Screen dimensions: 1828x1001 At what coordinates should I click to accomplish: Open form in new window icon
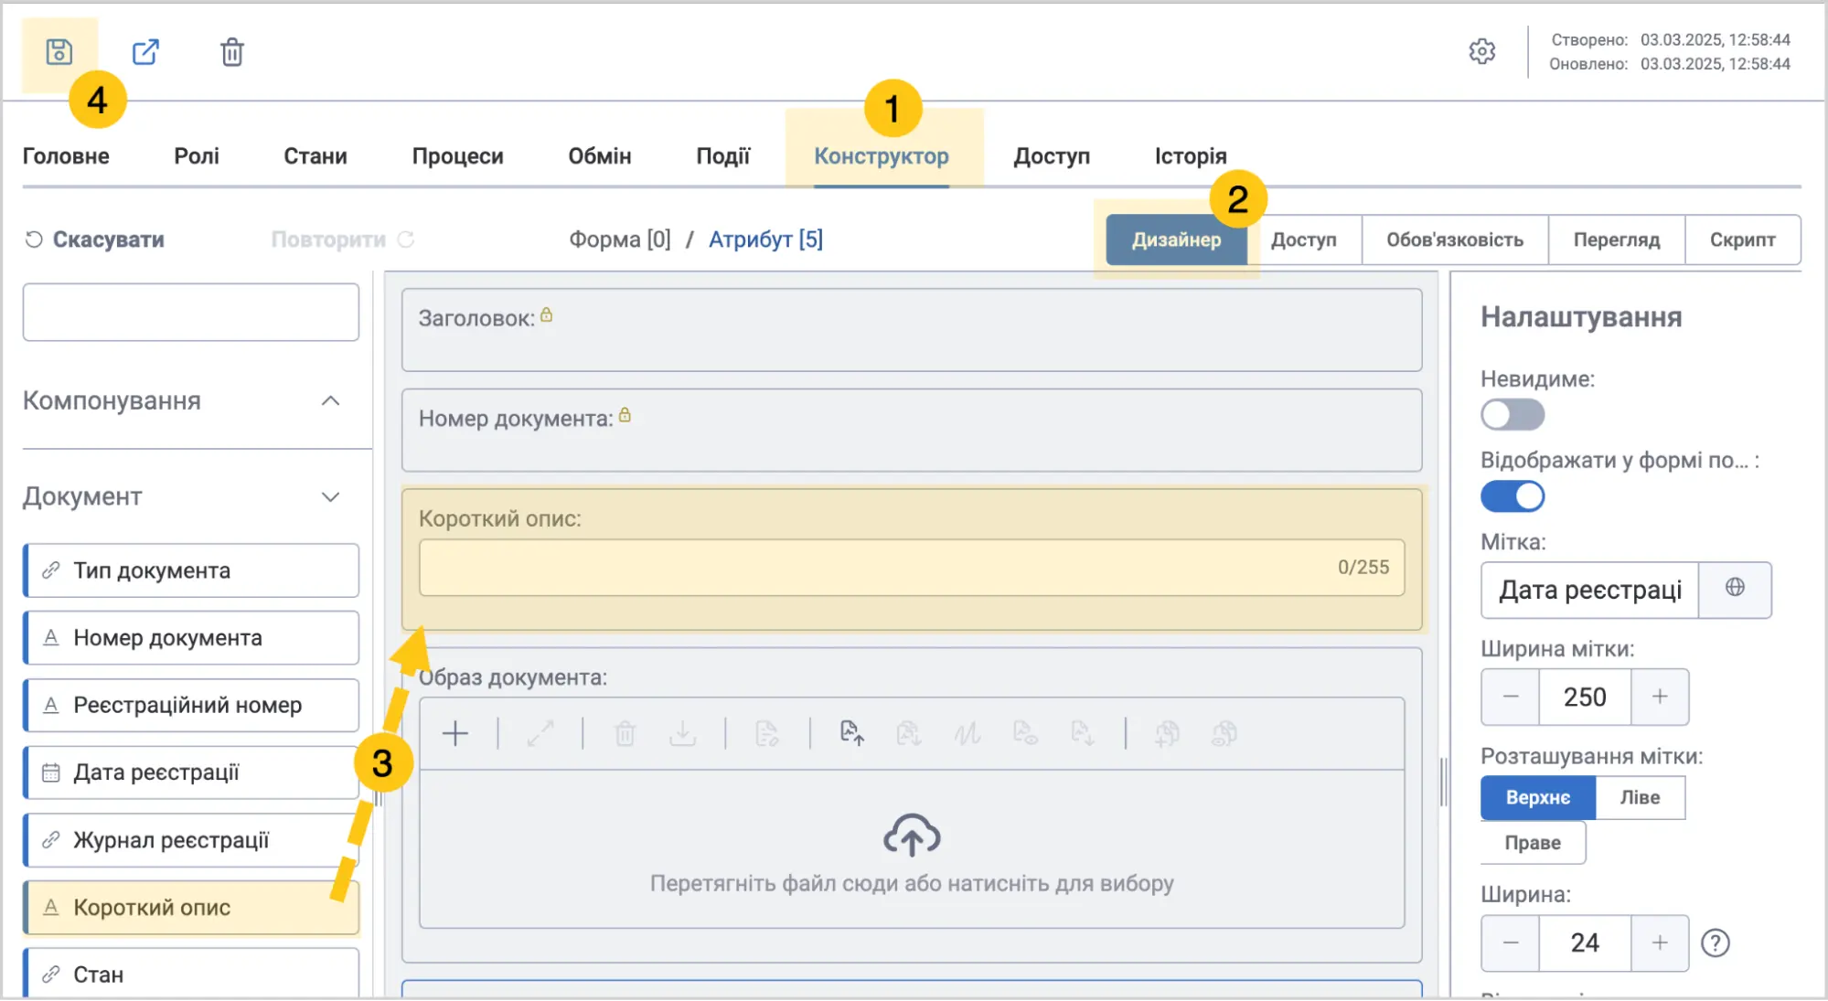point(145,52)
